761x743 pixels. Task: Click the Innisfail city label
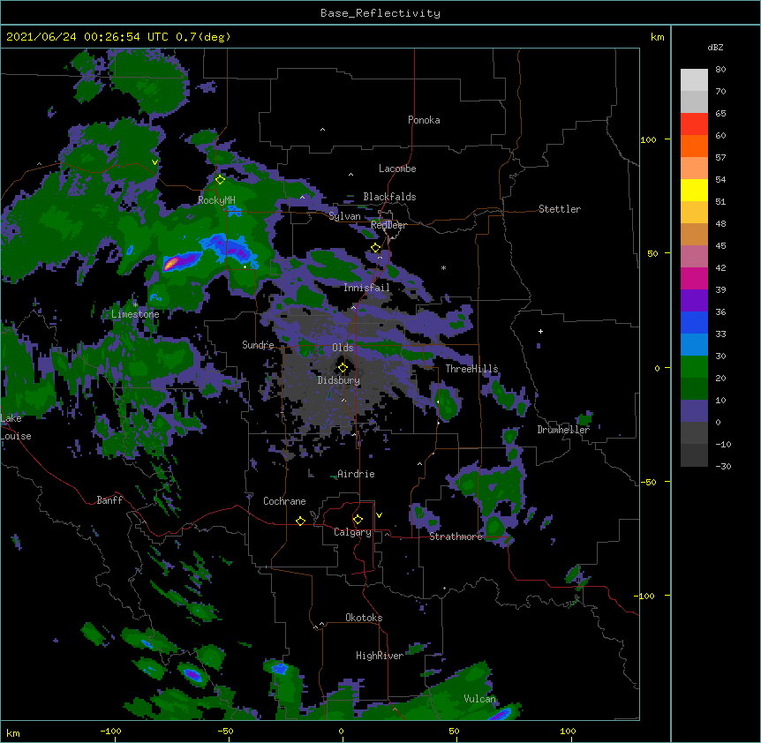click(366, 288)
